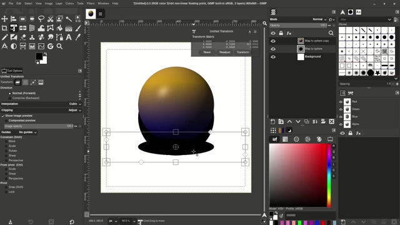
Task: Hide the Map to sphere copy layer
Action: [273, 41]
